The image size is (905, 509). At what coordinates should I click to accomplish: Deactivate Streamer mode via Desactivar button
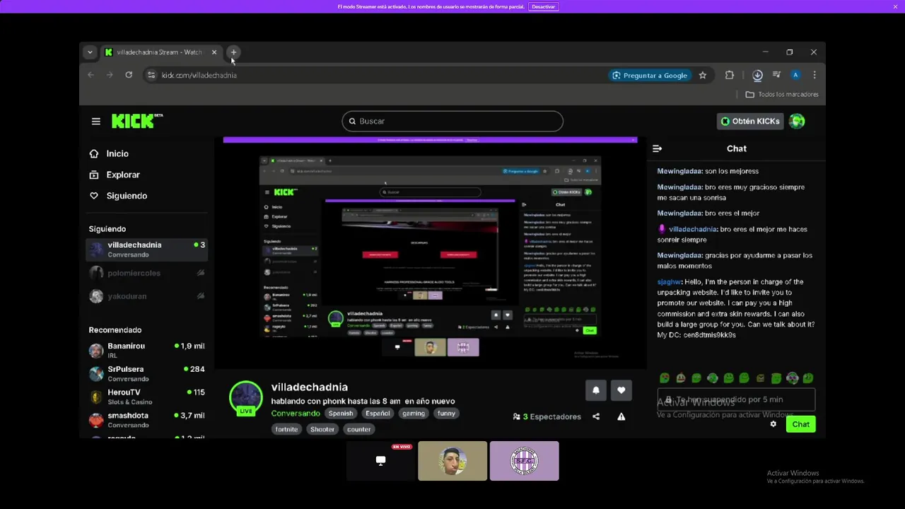pos(544,6)
